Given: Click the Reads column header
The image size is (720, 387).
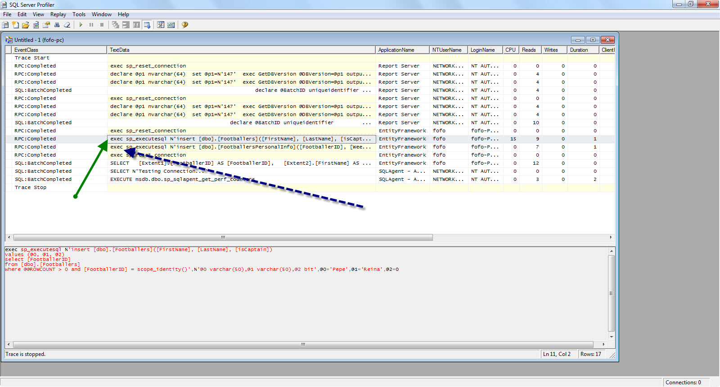Looking at the screenshot, I should (530, 50).
